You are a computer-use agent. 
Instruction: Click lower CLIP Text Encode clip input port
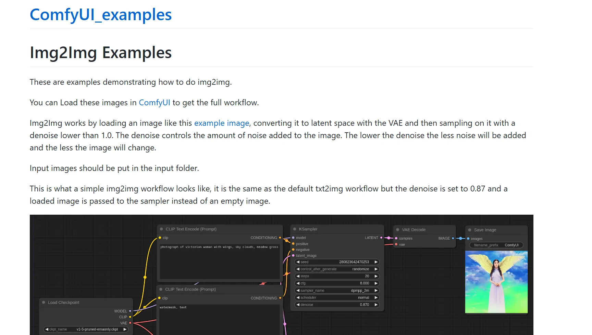tap(159, 298)
